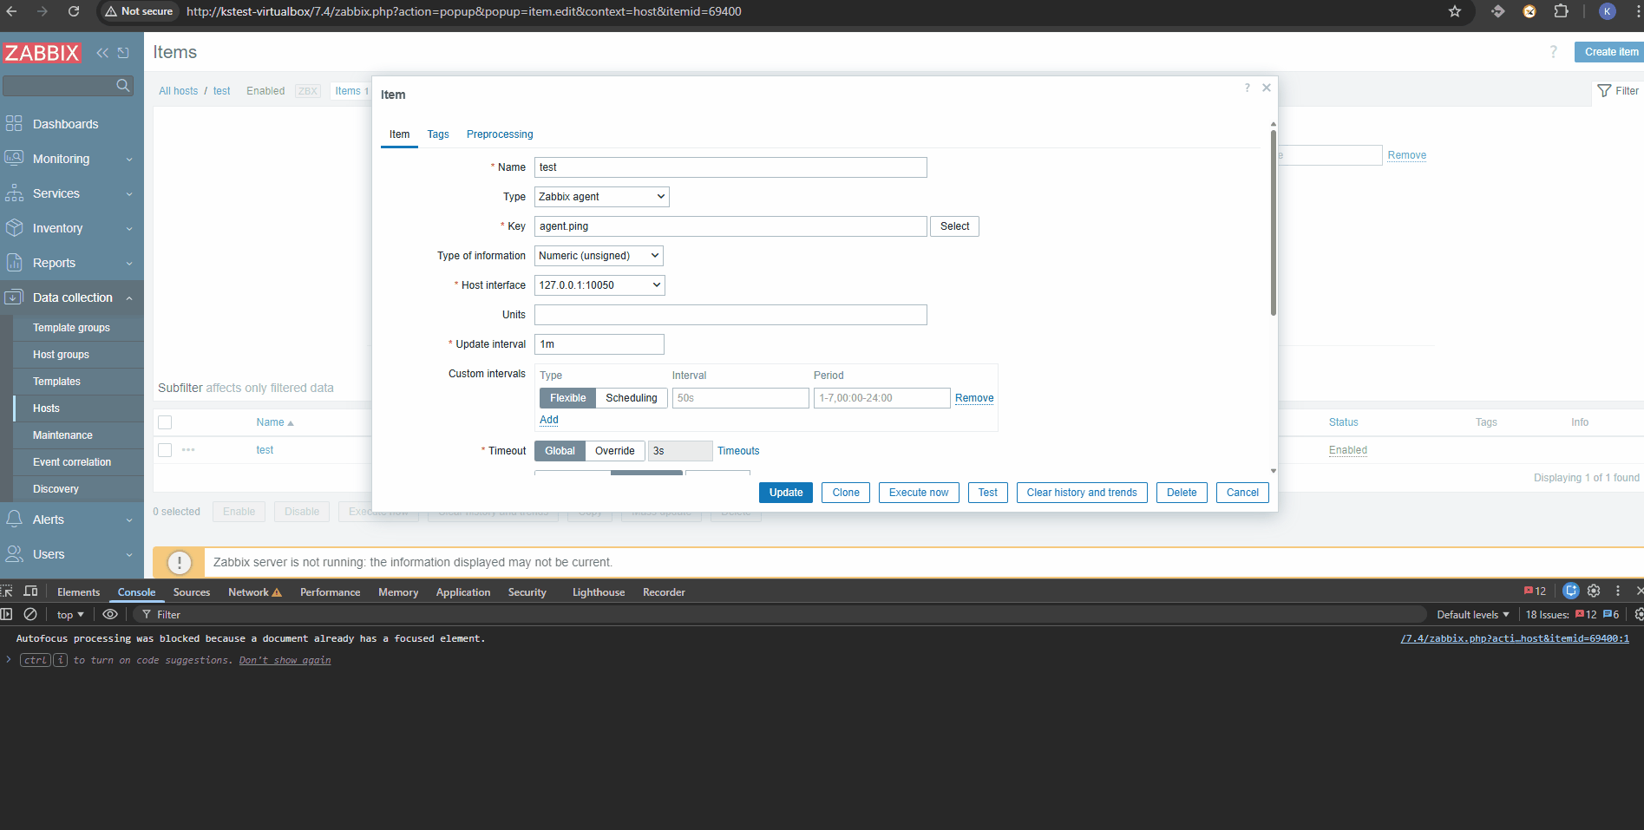Open the Host interface dropdown
The width and height of the screenshot is (1644, 830).
tap(599, 285)
